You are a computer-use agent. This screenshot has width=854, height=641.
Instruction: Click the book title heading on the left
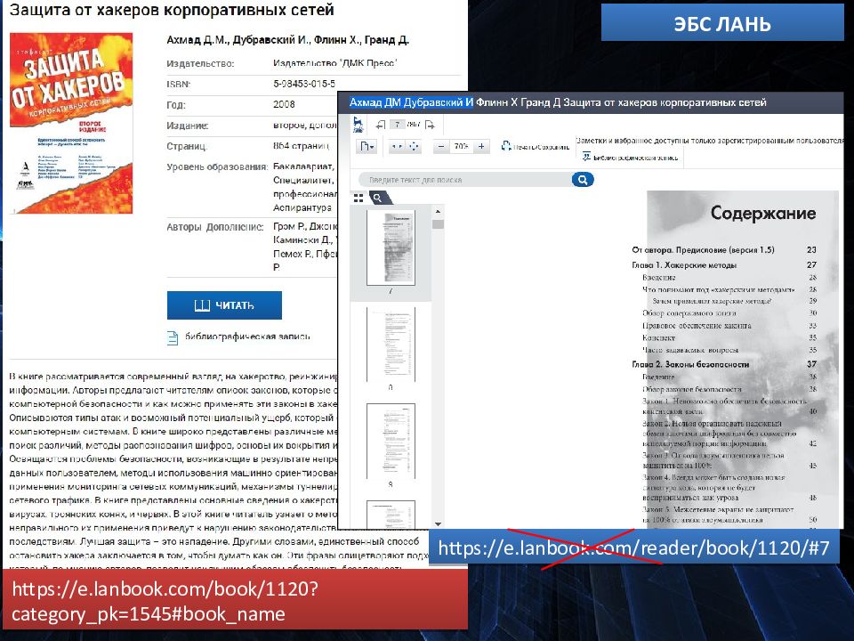172,10
